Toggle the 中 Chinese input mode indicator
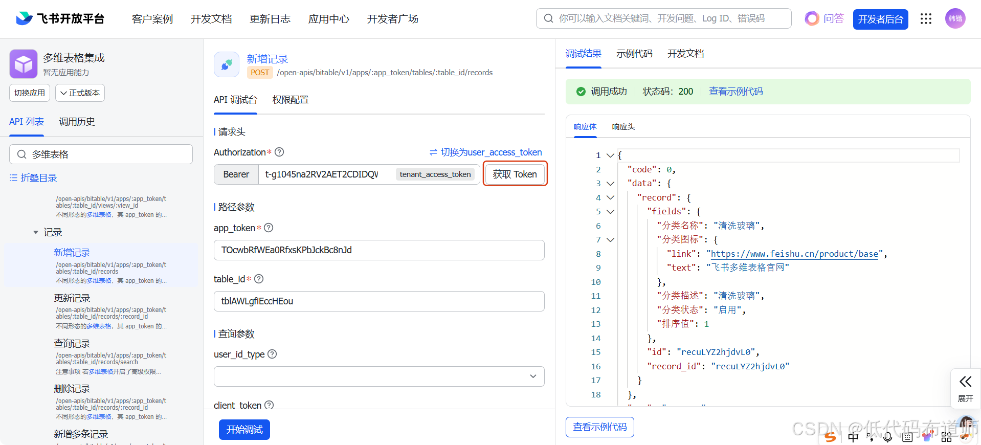The image size is (981, 445). [853, 437]
